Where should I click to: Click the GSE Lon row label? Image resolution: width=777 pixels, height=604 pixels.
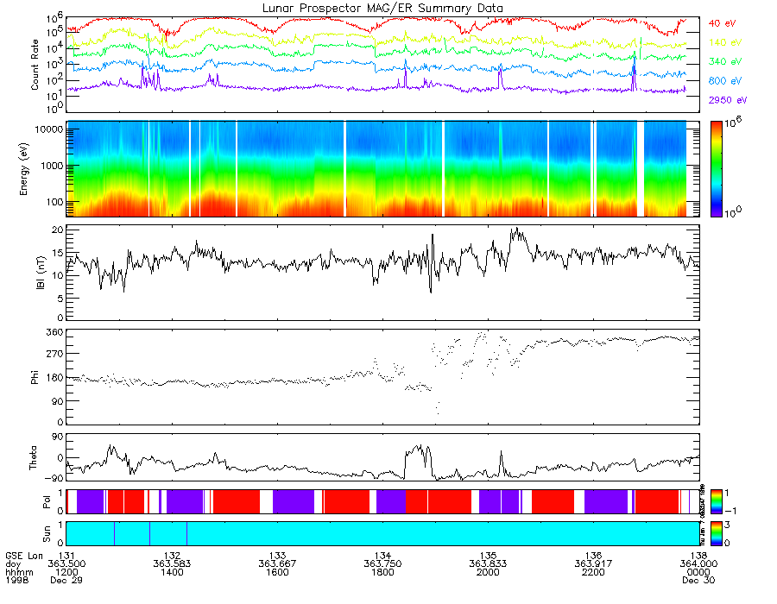(24, 556)
